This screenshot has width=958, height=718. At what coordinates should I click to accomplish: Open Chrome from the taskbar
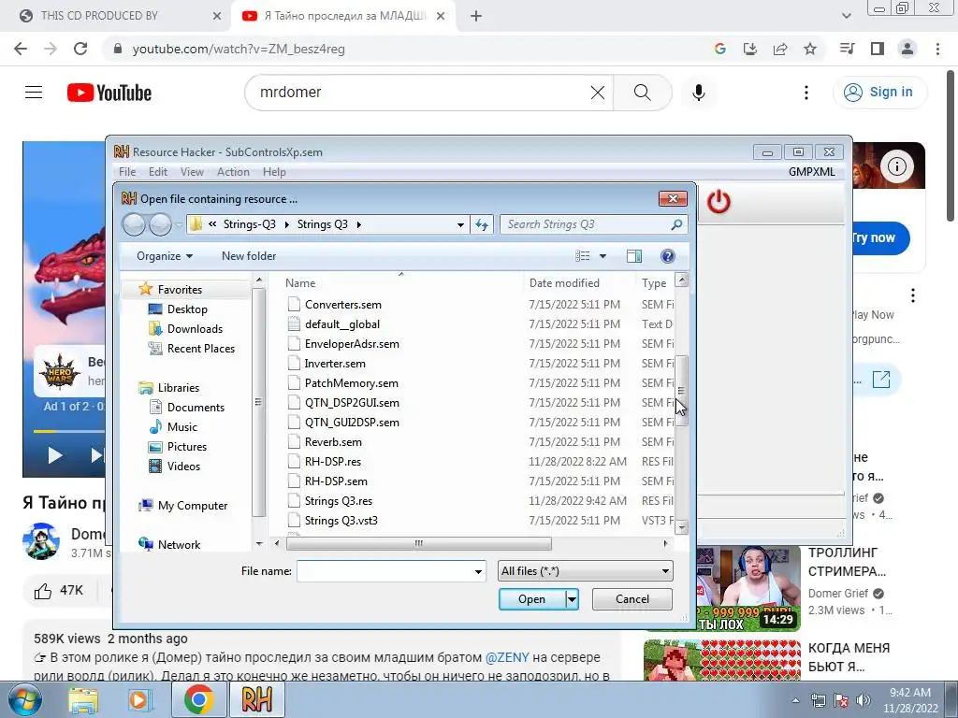pos(198,699)
